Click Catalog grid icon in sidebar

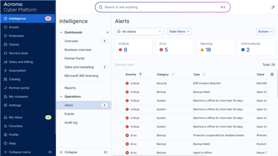click(5, 79)
